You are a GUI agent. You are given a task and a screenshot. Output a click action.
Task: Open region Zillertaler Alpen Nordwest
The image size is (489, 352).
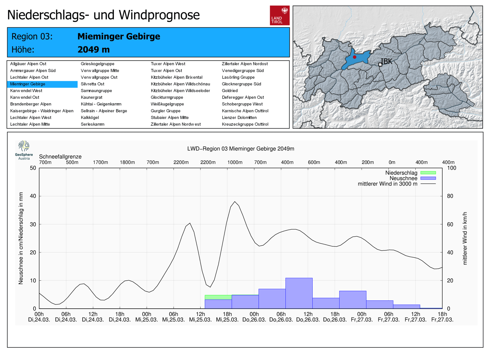point(176,124)
